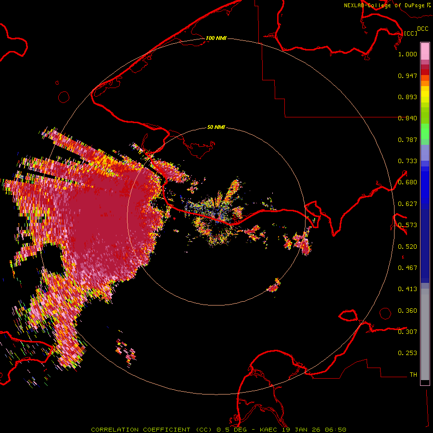Viewport: 433px width, 433px height.
Task: Select the 0.573 scale value
Action: [408, 225]
